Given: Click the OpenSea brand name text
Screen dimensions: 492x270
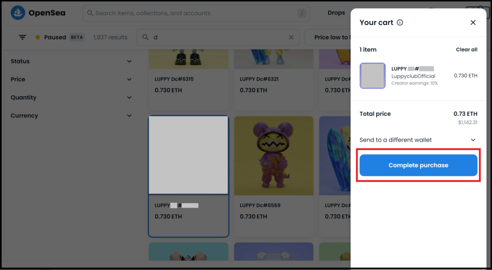Looking at the screenshot, I should coord(47,13).
